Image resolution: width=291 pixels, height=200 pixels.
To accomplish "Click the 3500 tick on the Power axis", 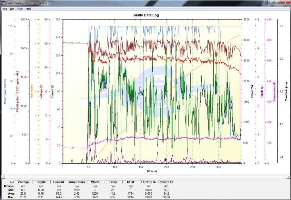I will pyautogui.click(x=246, y=20).
